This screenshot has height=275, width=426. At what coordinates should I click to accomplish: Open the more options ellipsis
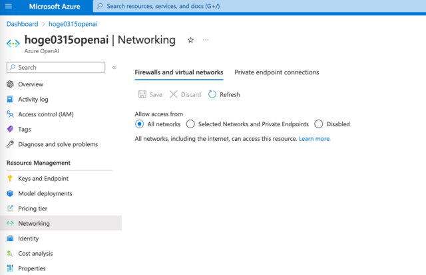pos(206,40)
